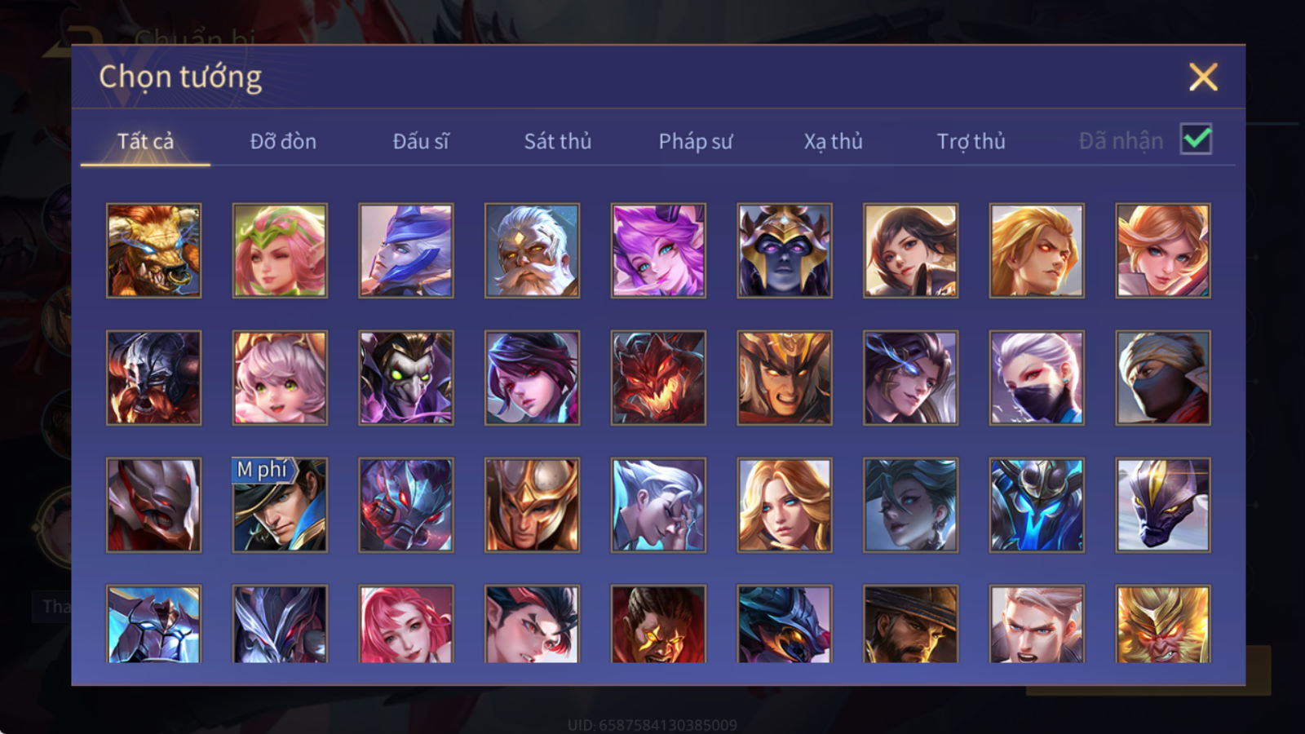Show the Sát thủ hero category
This screenshot has height=734, width=1305.
coord(557,141)
